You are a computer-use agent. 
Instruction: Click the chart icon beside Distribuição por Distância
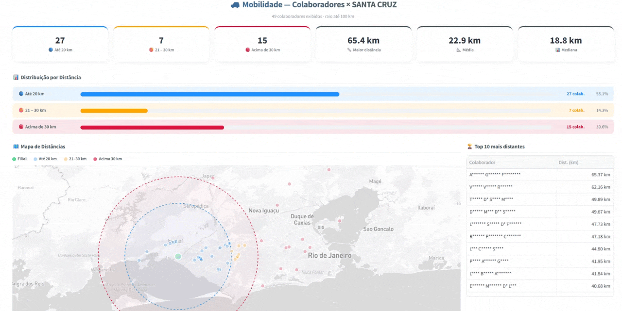16,77
